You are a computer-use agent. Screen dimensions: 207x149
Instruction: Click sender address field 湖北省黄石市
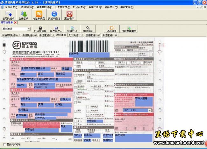click(x=44, y=80)
